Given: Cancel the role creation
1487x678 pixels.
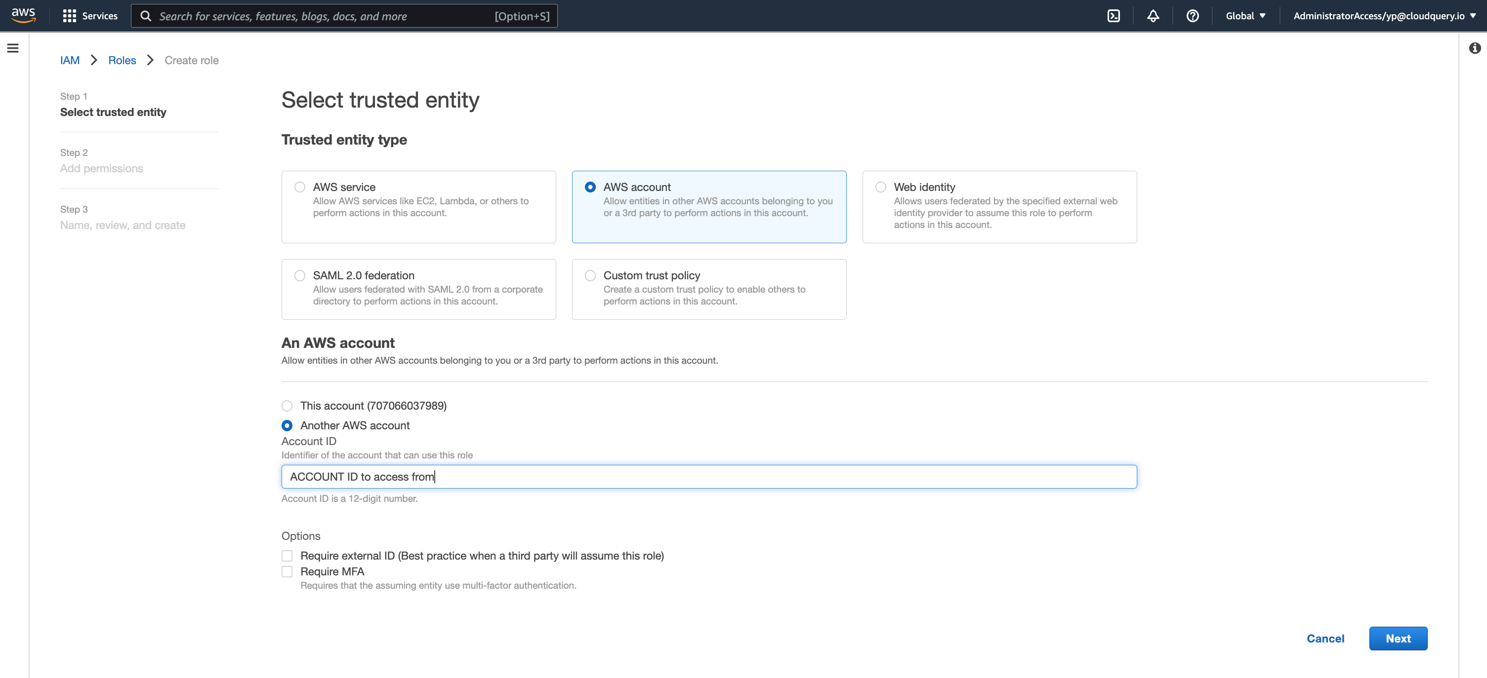Looking at the screenshot, I should pyautogui.click(x=1325, y=638).
